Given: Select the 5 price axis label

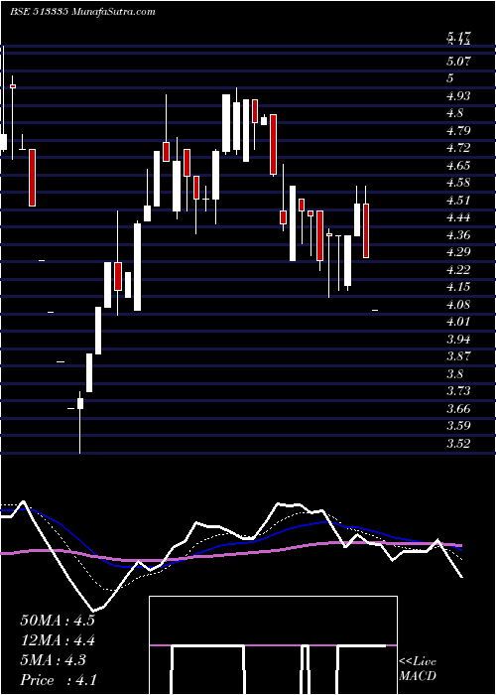Looking at the screenshot, I should [x=450, y=78].
